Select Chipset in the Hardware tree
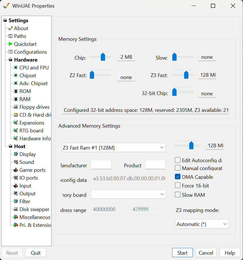This screenshot has width=243, height=260. [28, 75]
